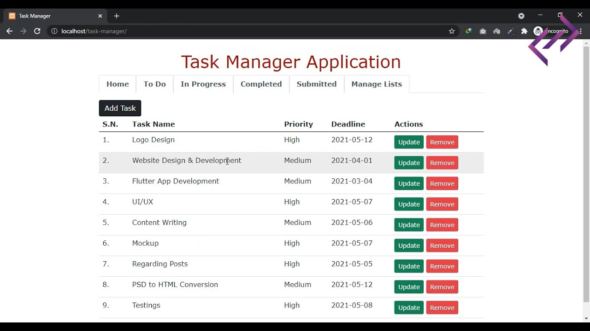Click the deadline 2021-05-08

click(352, 305)
